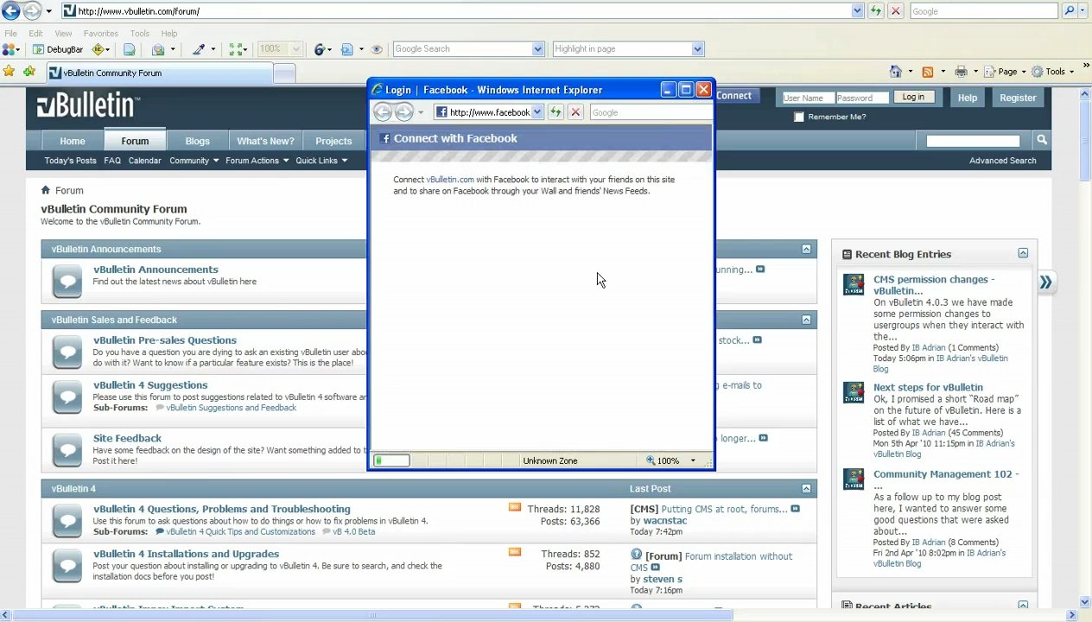Open the Tools dropdown in the IE command bar
This screenshot has height=622, width=1092.
click(x=1056, y=72)
